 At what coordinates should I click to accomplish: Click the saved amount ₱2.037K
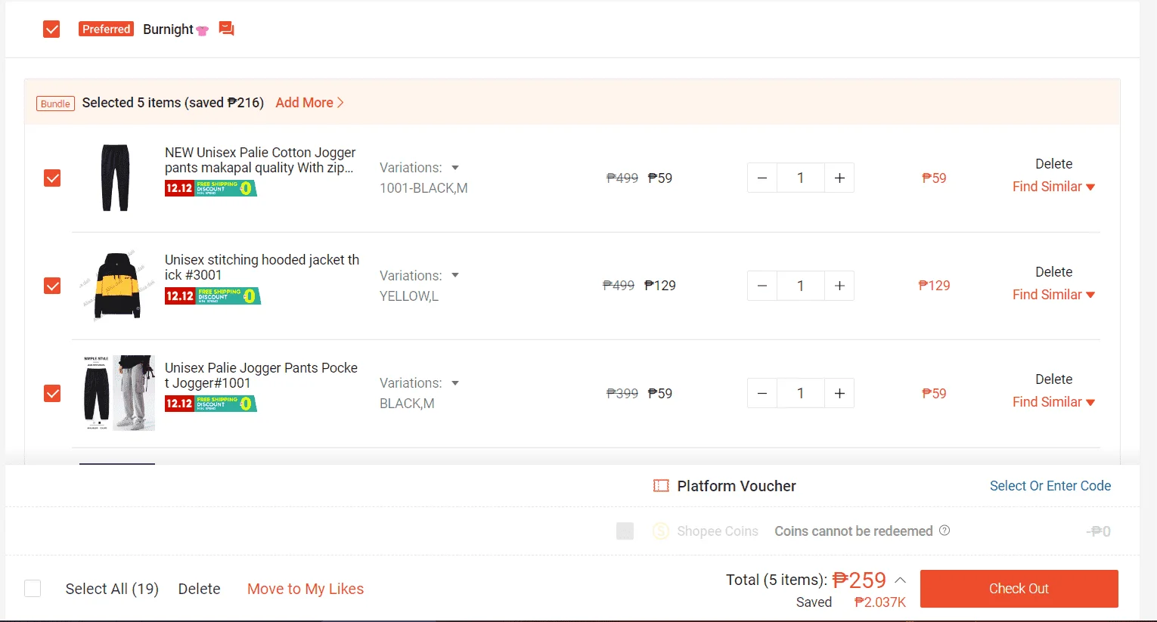pyautogui.click(x=879, y=602)
